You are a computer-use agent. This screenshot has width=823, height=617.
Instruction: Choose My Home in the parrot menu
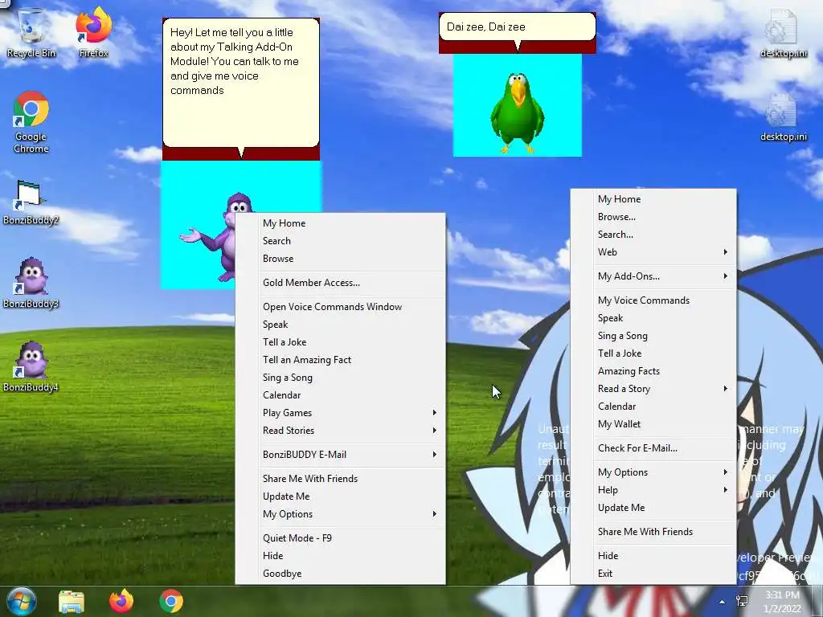pos(653,199)
